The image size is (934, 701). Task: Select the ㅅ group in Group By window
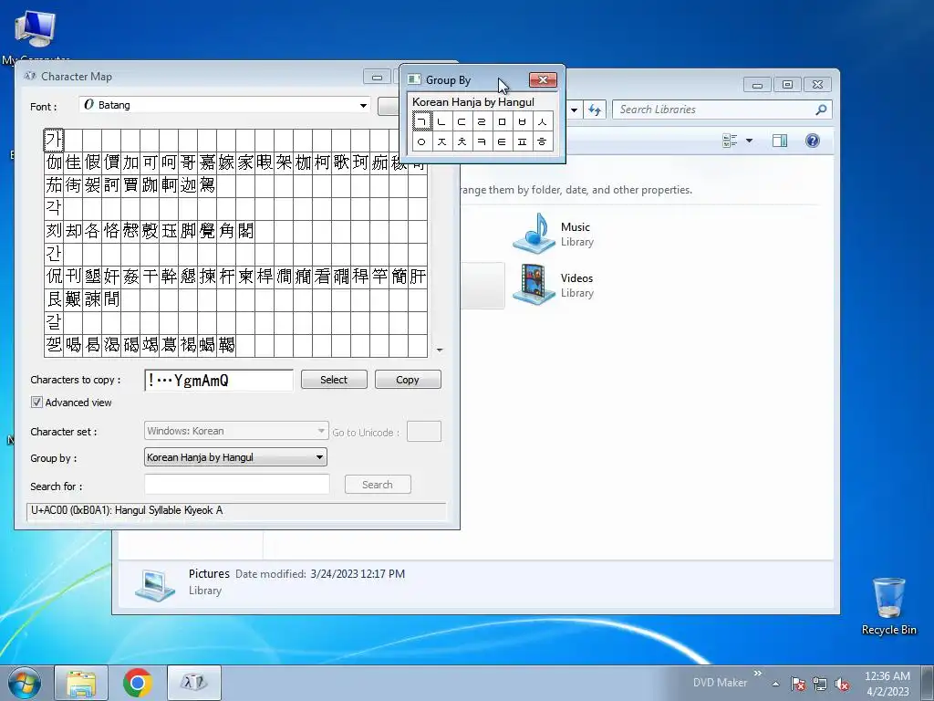543,121
